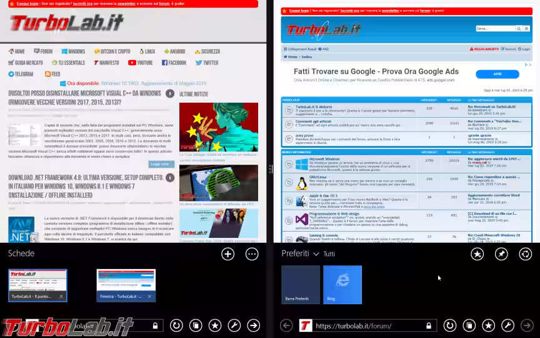Viewport: 540px width, 338px height.
Task: Open the .NET Framework 4.8 download article
Action: [86, 187]
